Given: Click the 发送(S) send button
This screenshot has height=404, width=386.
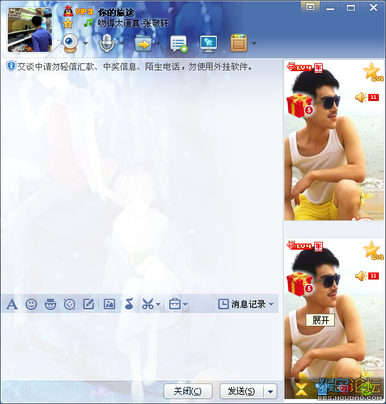Looking at the screenshot, I should 242,391.
